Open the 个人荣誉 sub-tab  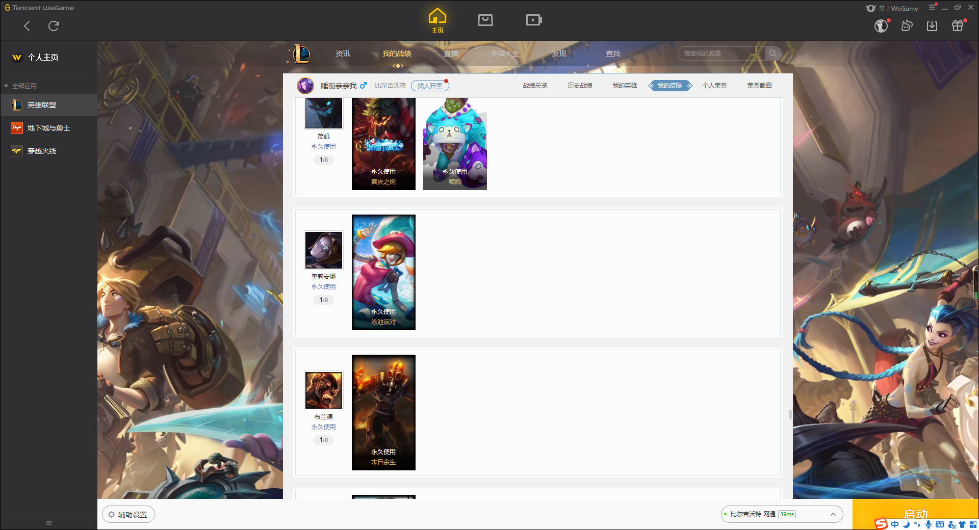click(x=714, y=86)
